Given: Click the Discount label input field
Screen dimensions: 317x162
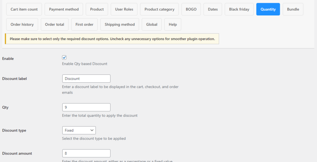Looking at the screenshot, I should tap(86, 79).
